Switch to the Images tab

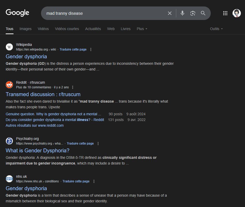click(25, 29)
